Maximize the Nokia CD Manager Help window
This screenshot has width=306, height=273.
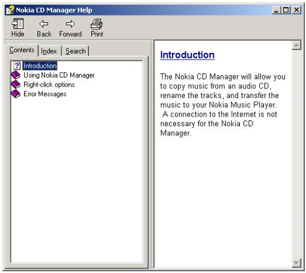pyautogui.click(x=286, y=10)
